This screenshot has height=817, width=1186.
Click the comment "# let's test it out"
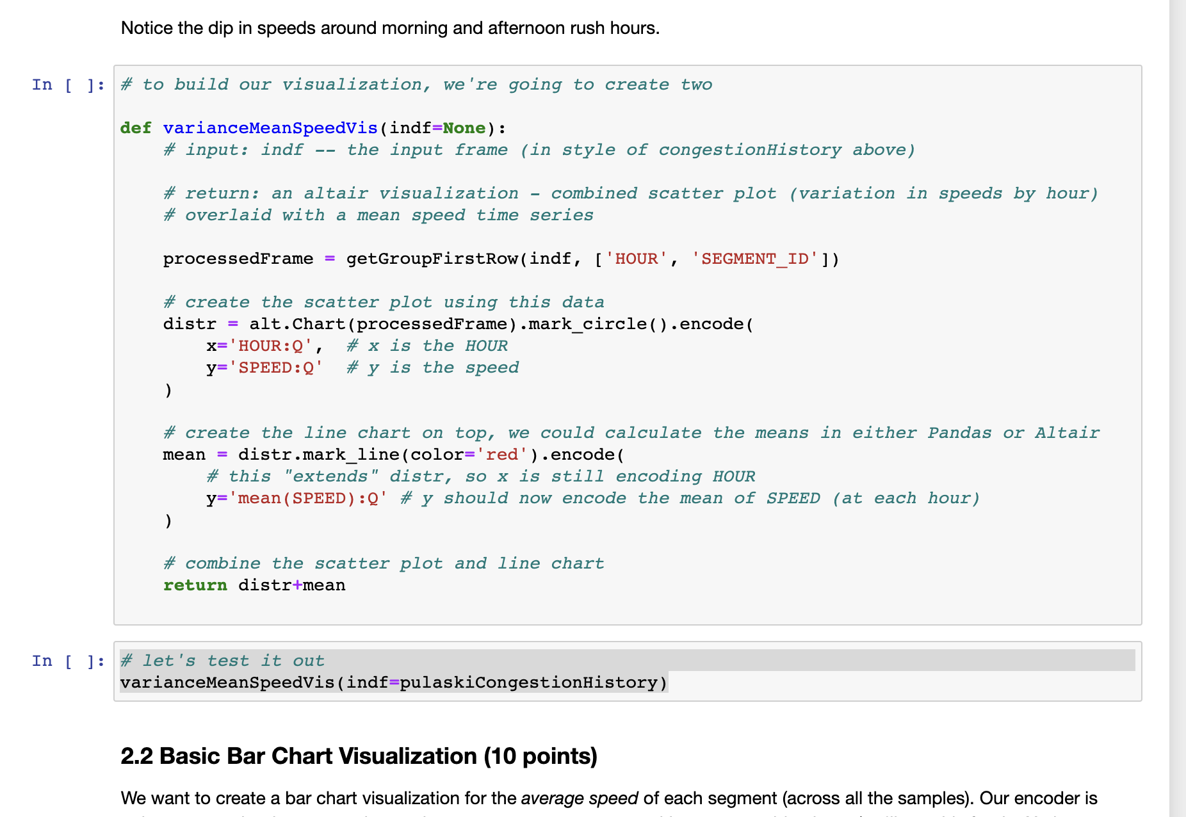click(x=222, y=660)
